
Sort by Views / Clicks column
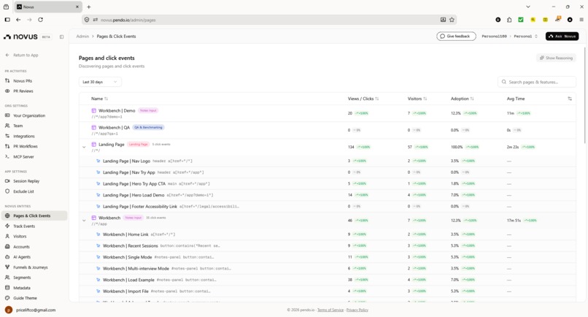[x=363, y=99]
